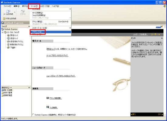Open the 表示 menu

click(x=25, y=6)
